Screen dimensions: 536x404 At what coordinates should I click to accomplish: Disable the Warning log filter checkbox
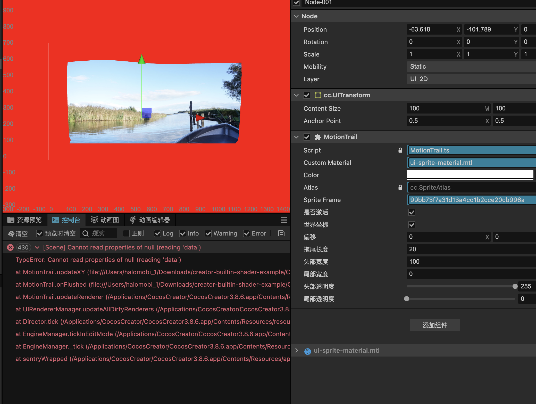click(208, 233)
